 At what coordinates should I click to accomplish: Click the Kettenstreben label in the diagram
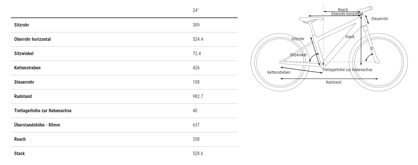coord(279,72)
